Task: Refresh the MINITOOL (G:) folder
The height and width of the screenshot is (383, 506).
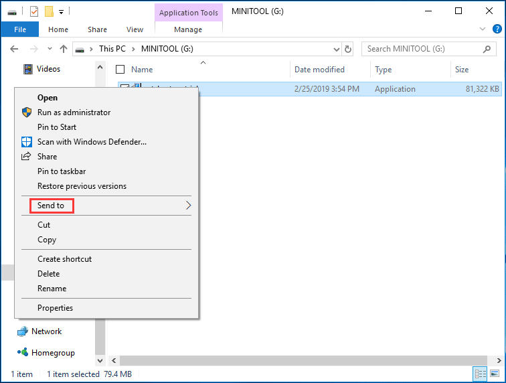Action: click(348, 49)
